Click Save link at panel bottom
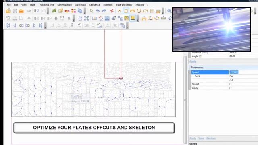The width and height of the screenshot is (258, 145). (x=201, y=139)
